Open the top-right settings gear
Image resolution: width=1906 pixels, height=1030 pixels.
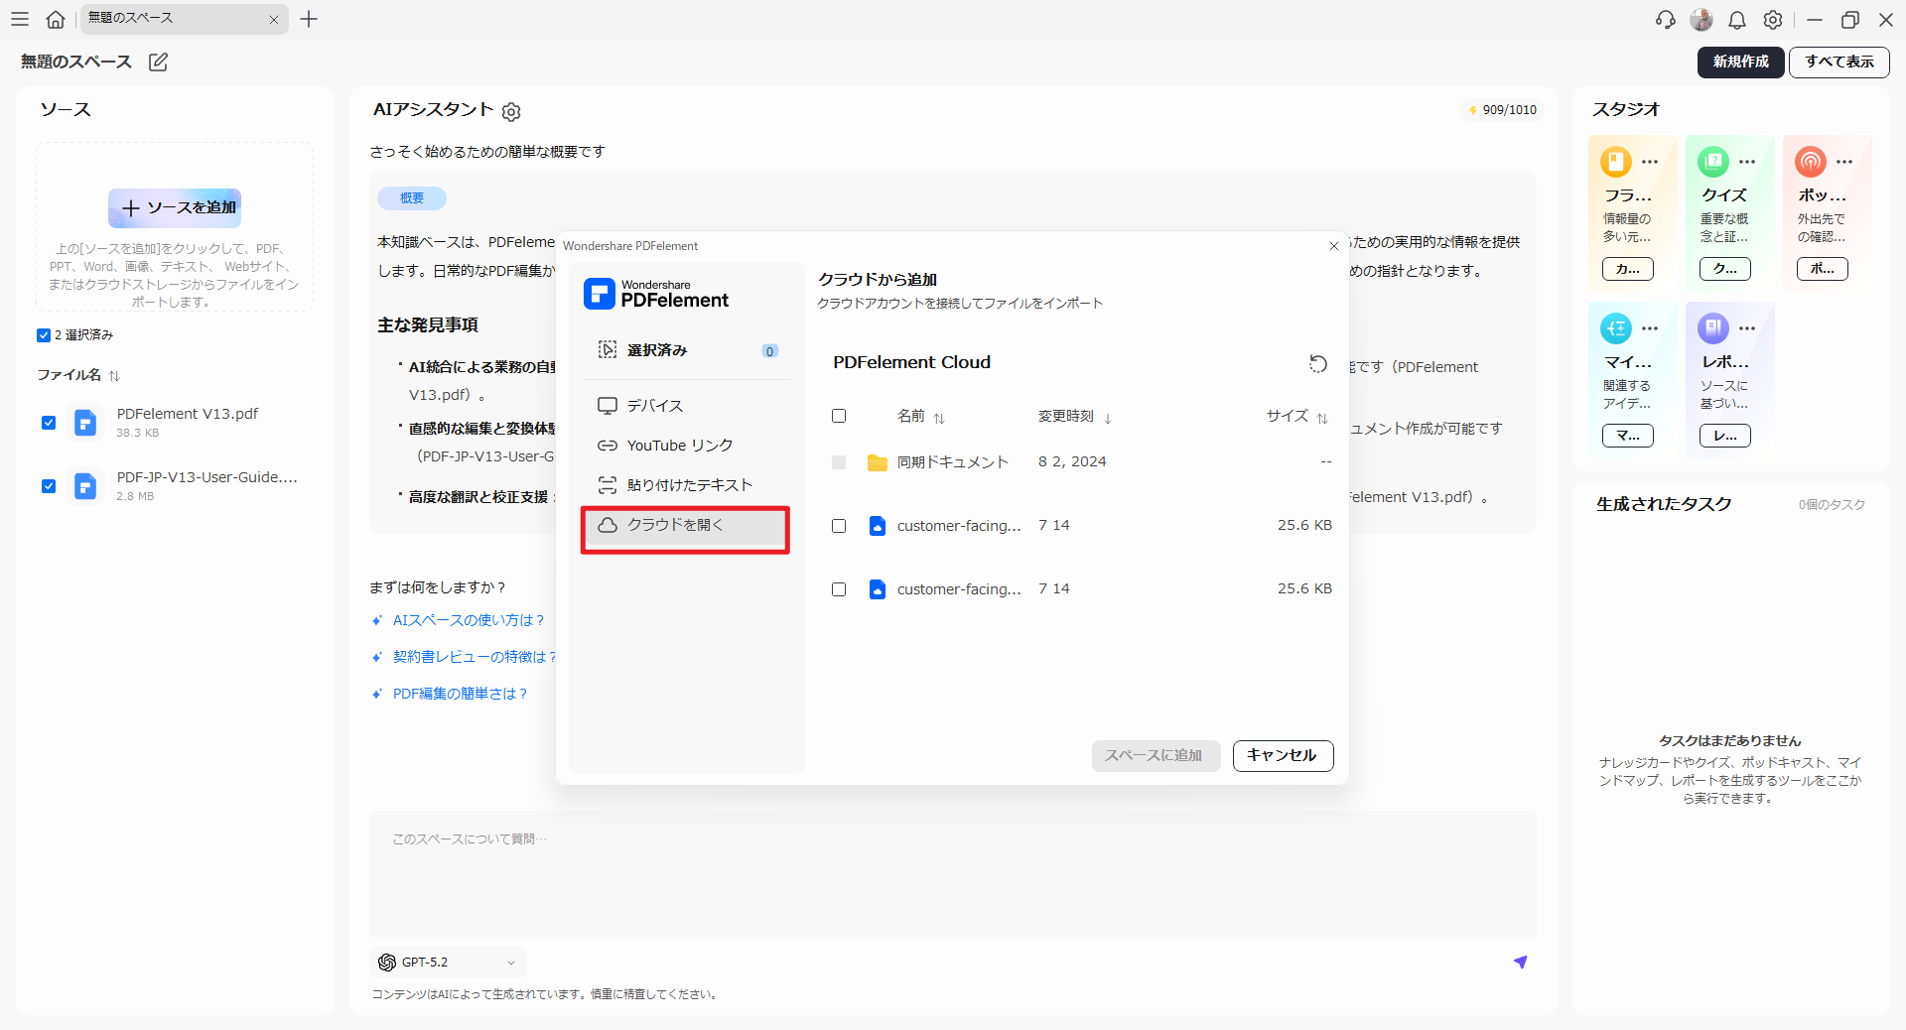(x=1773, y=20)
